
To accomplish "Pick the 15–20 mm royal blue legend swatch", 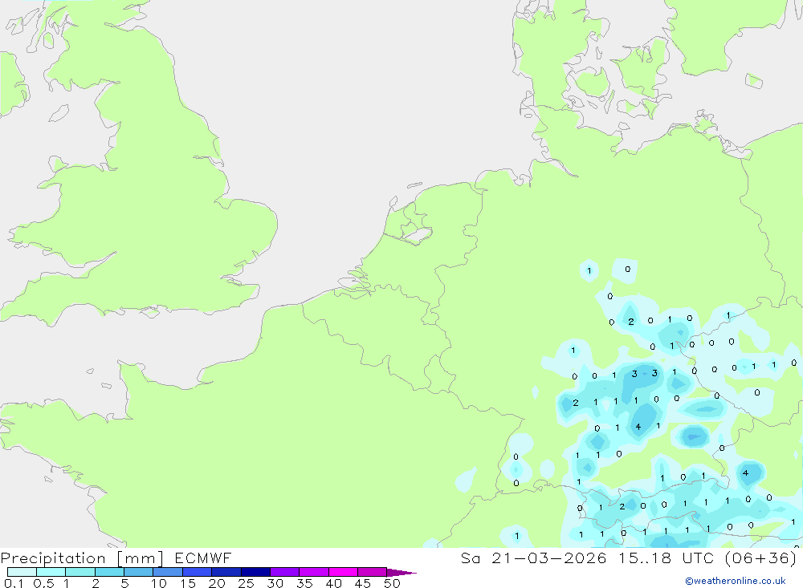I will click(198, 572).
